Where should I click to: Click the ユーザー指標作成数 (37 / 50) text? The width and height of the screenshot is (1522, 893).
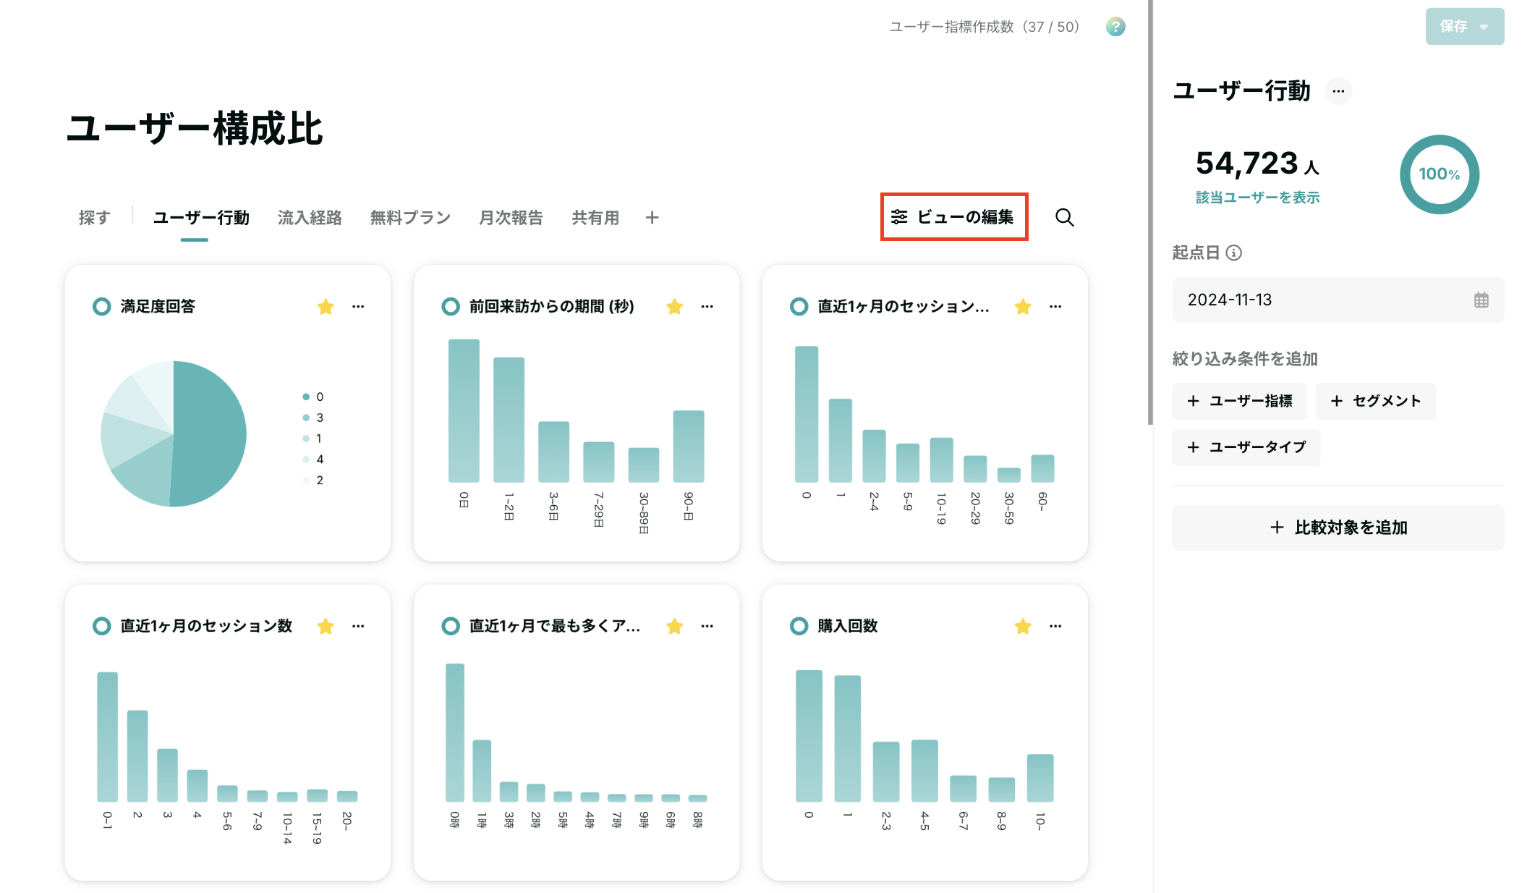pyautogui.click(x=985, y=27)
